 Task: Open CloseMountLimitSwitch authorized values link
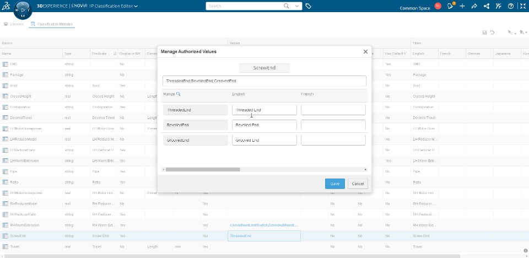(x=264, y=225)
